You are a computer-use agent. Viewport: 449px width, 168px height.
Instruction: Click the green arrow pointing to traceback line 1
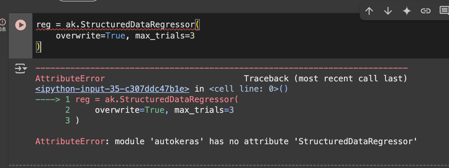(48, 100)
